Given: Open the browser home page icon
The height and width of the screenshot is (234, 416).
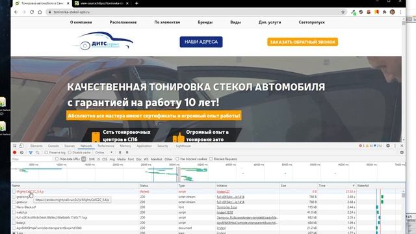Looking at the screenshot, I should [x=40, y=12].
